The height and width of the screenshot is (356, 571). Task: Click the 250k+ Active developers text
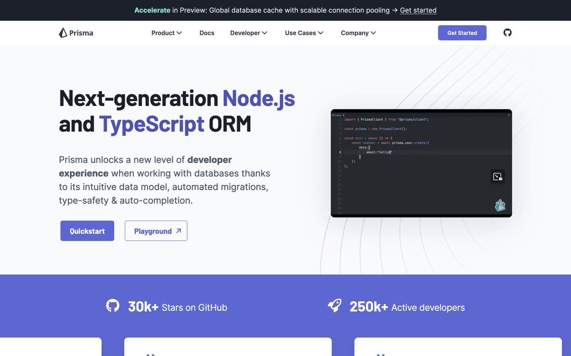click(x=407, y=307)
